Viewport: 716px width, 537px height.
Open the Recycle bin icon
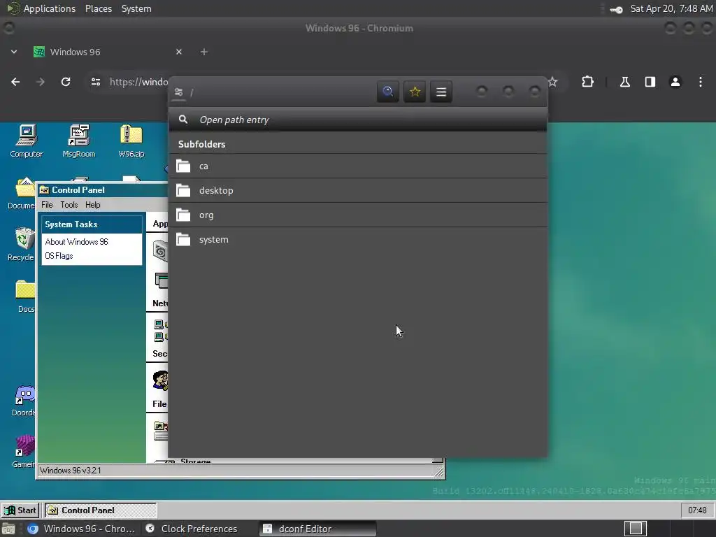click(22, 244)
